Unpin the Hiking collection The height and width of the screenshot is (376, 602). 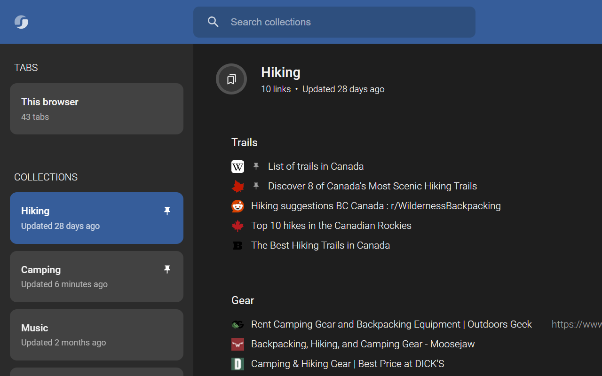[x=167, y=211]
